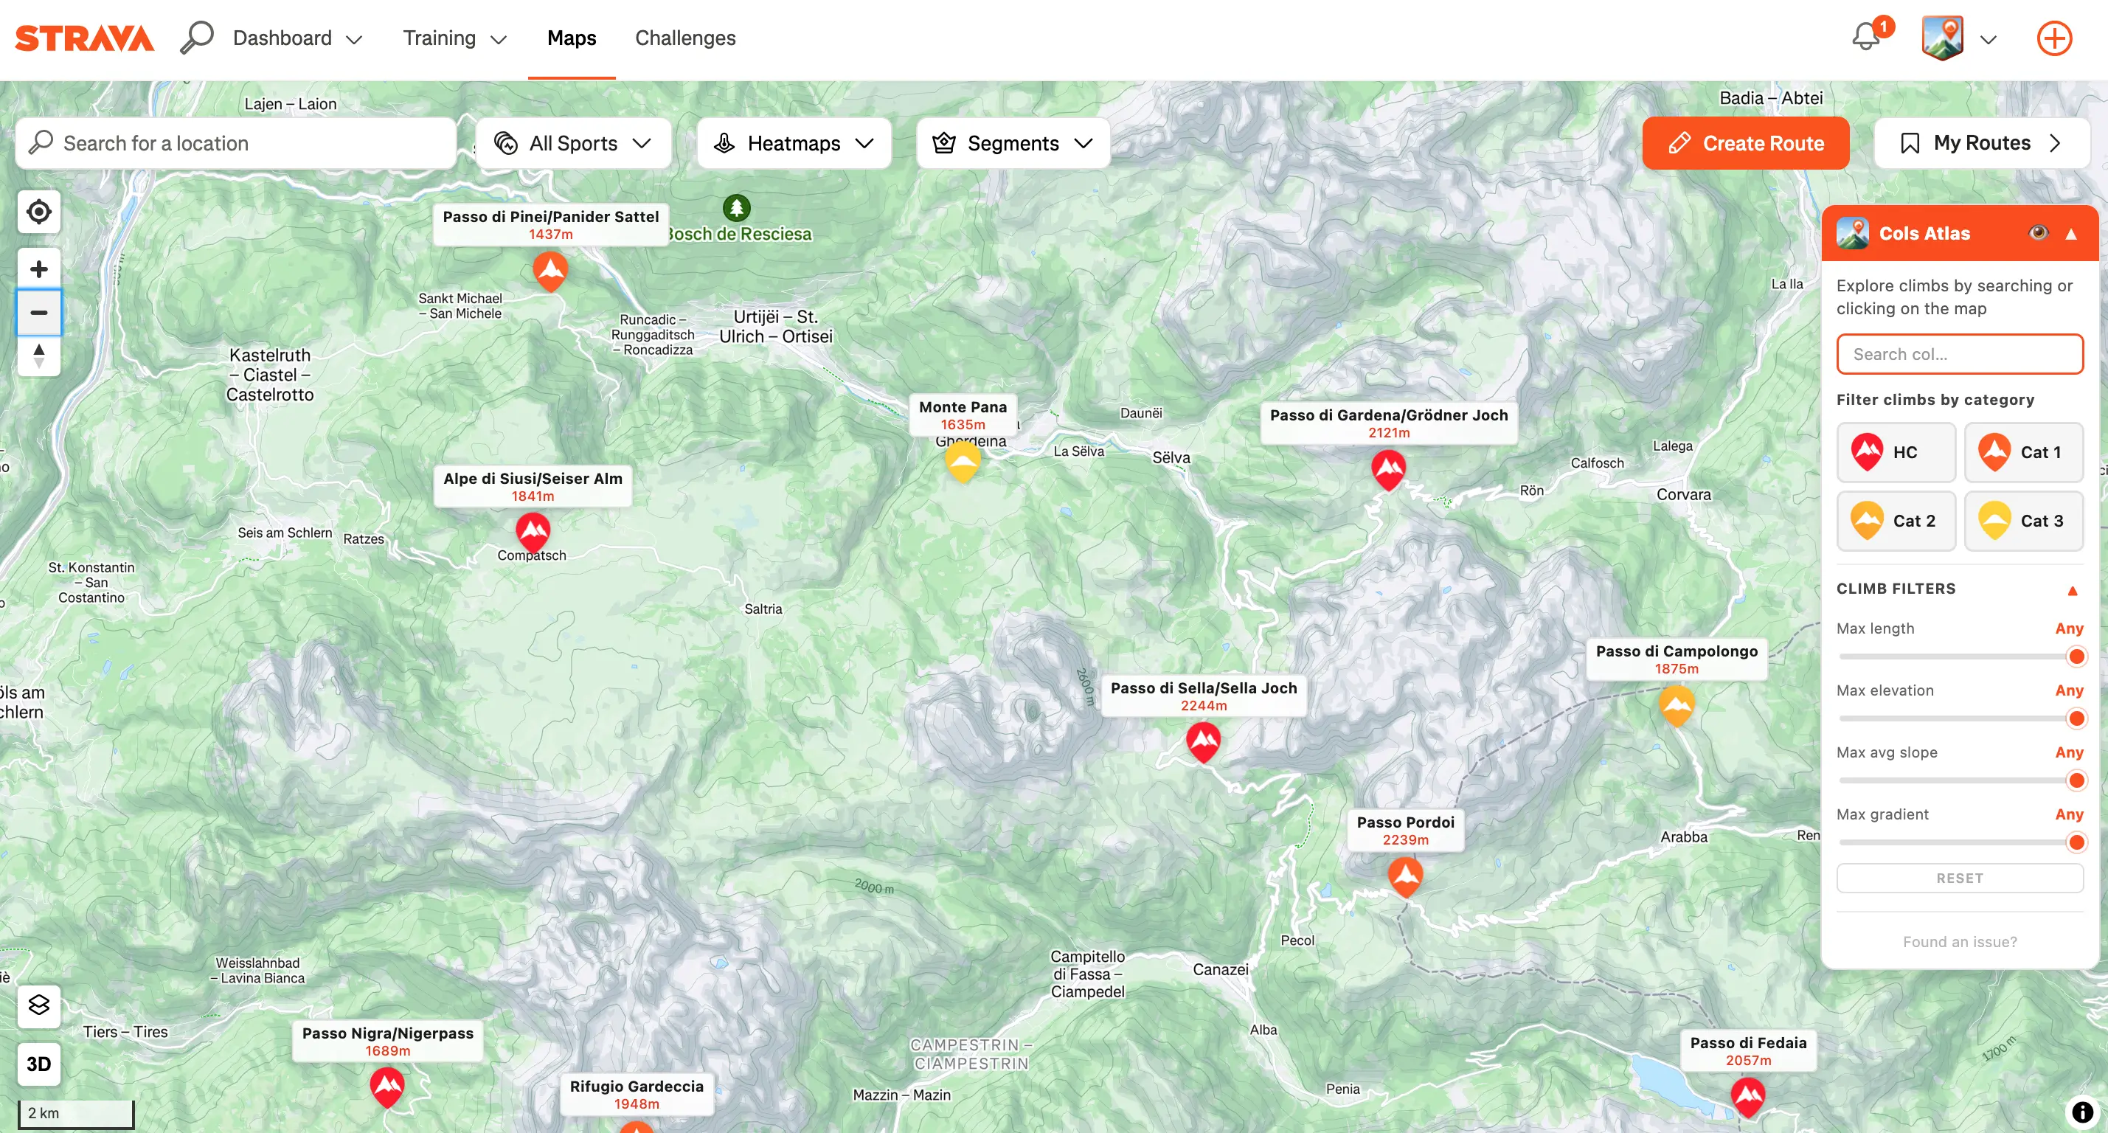Viewport: 2108px width, 1133px height.
Task: Click the Found an issue? link
Action: tap(1959, 941)
